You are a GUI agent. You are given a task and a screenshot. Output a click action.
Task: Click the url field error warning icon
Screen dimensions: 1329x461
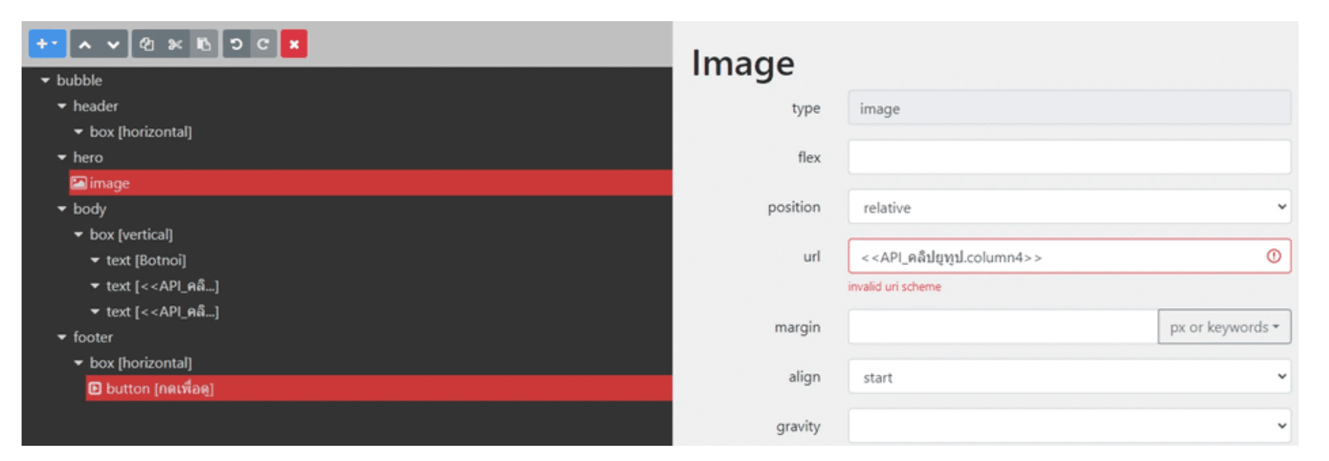point(1274,256)
